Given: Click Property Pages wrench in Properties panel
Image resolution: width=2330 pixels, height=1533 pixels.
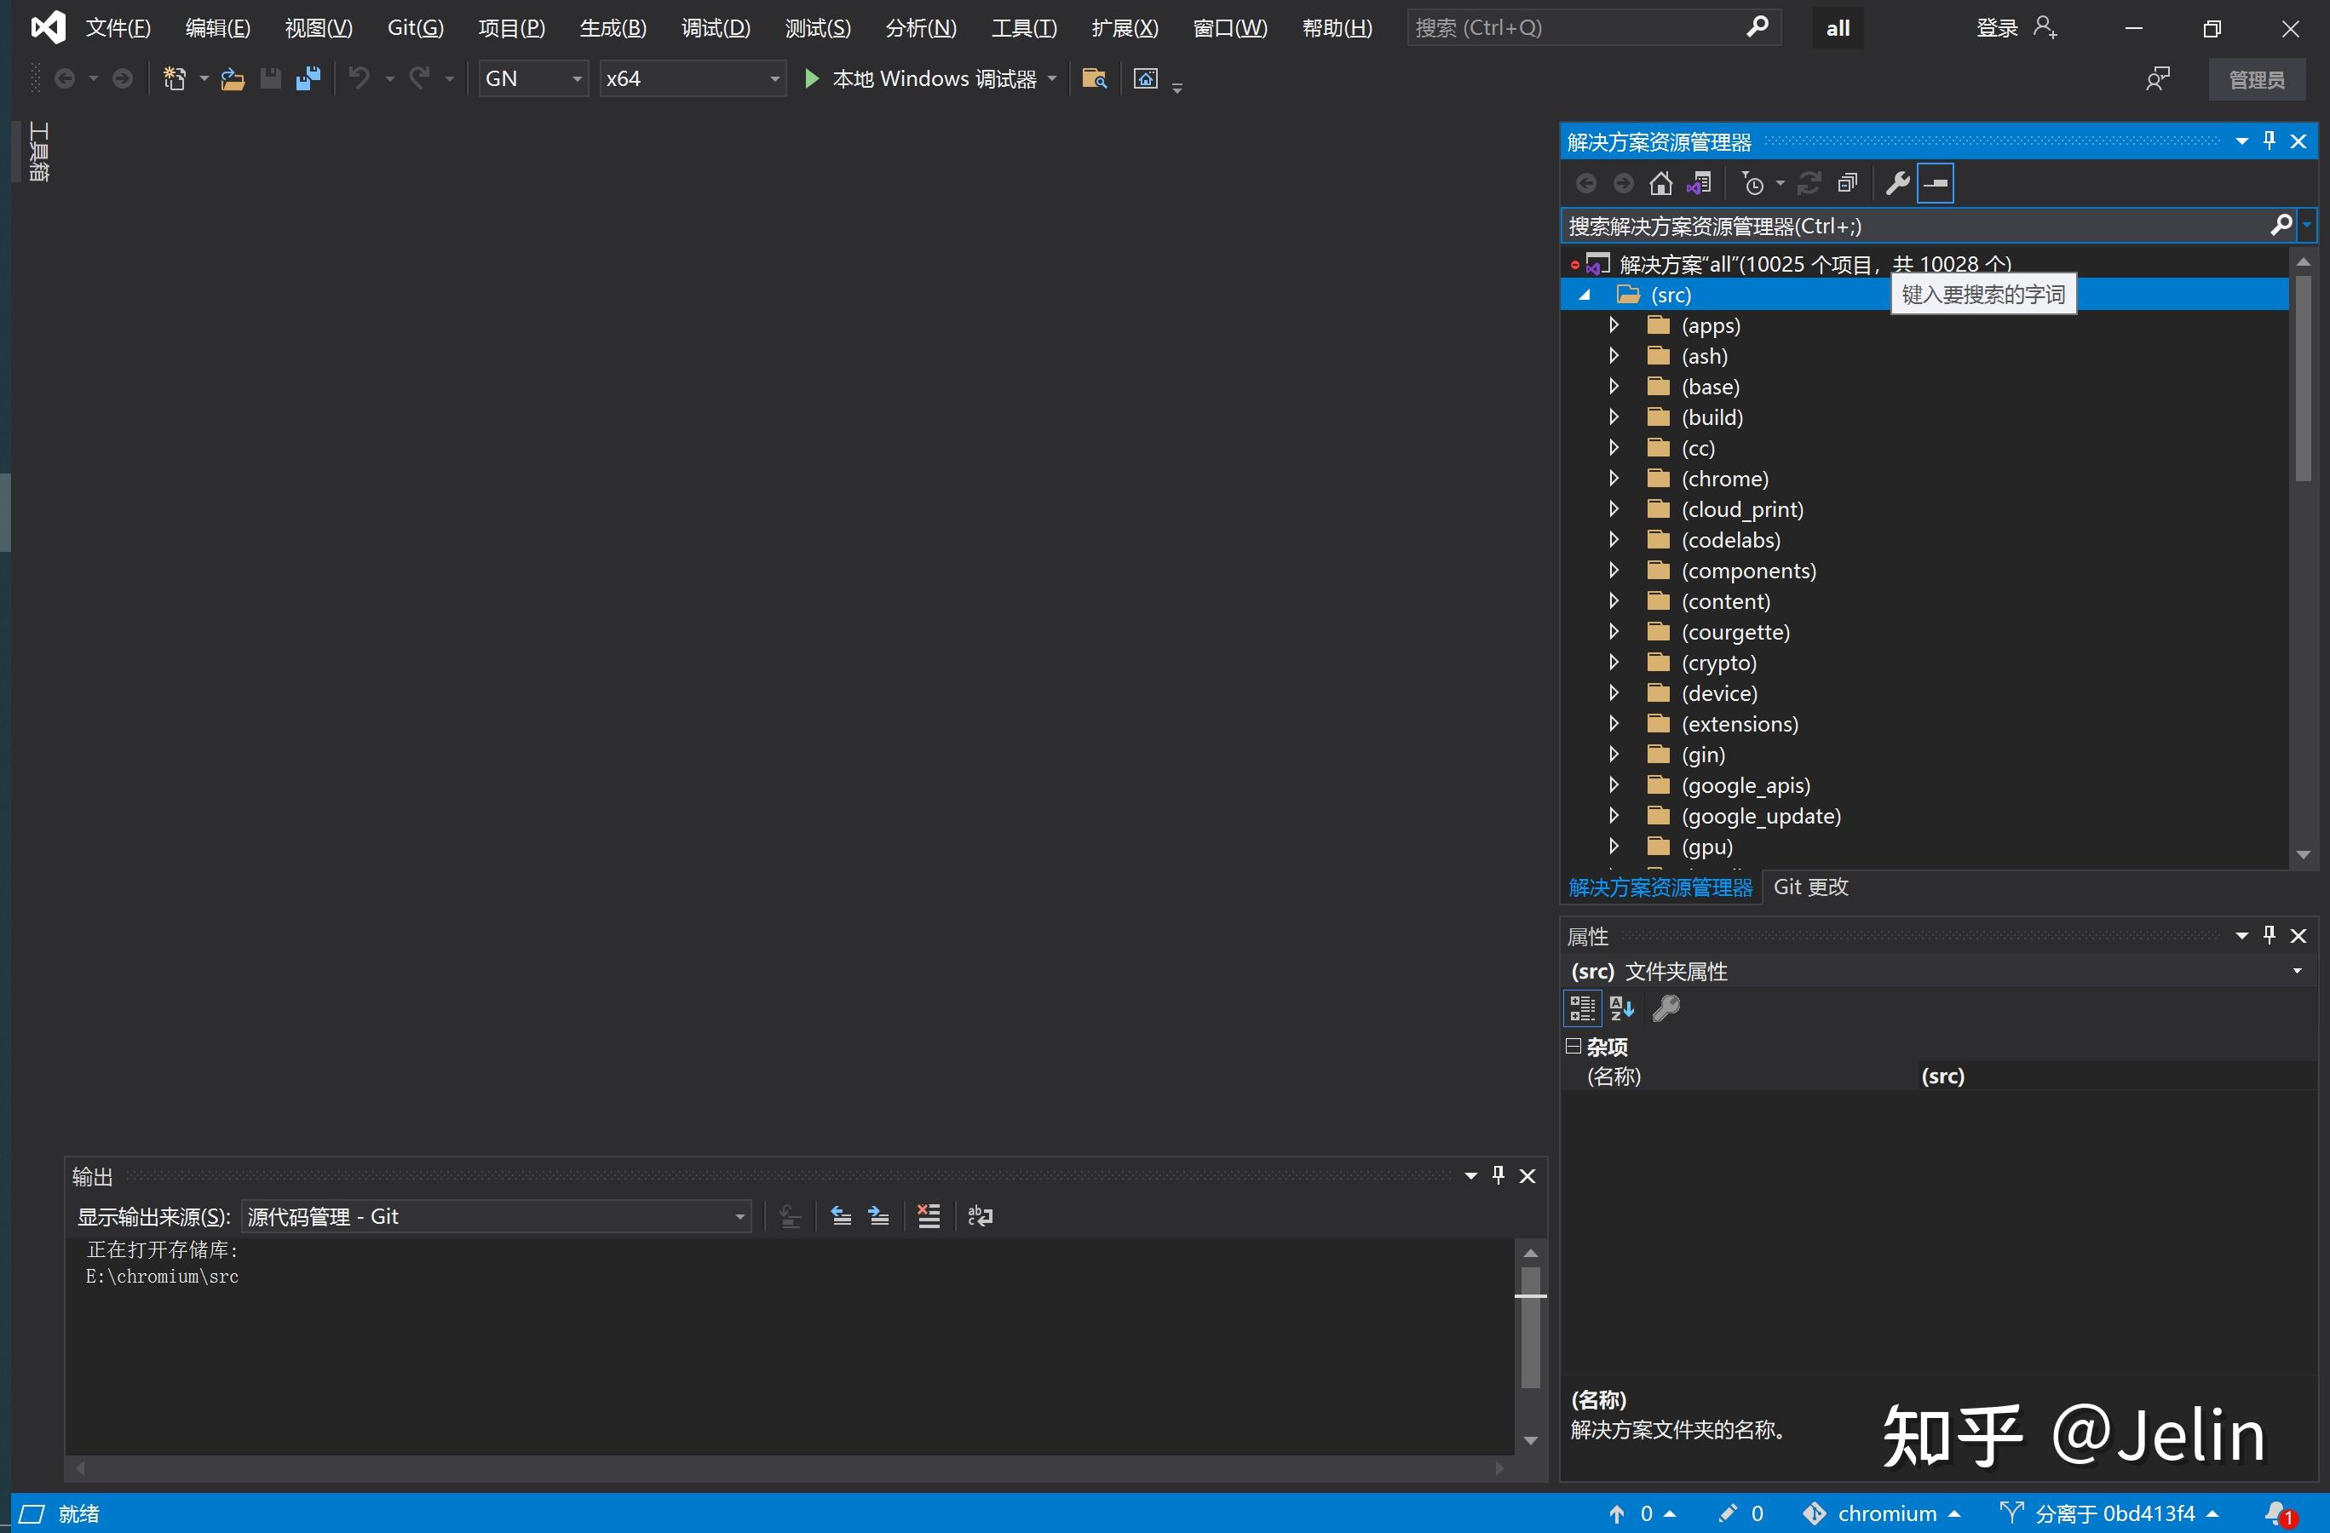Looking at the screenshot, I should (x=1666, y=1008).
